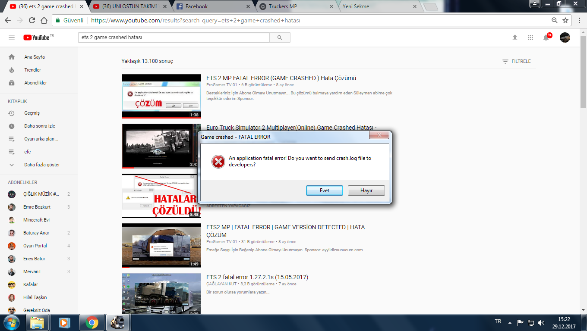587x331 pixels.
Task: Click the Chrome back arrow
Action: [8, 20]
